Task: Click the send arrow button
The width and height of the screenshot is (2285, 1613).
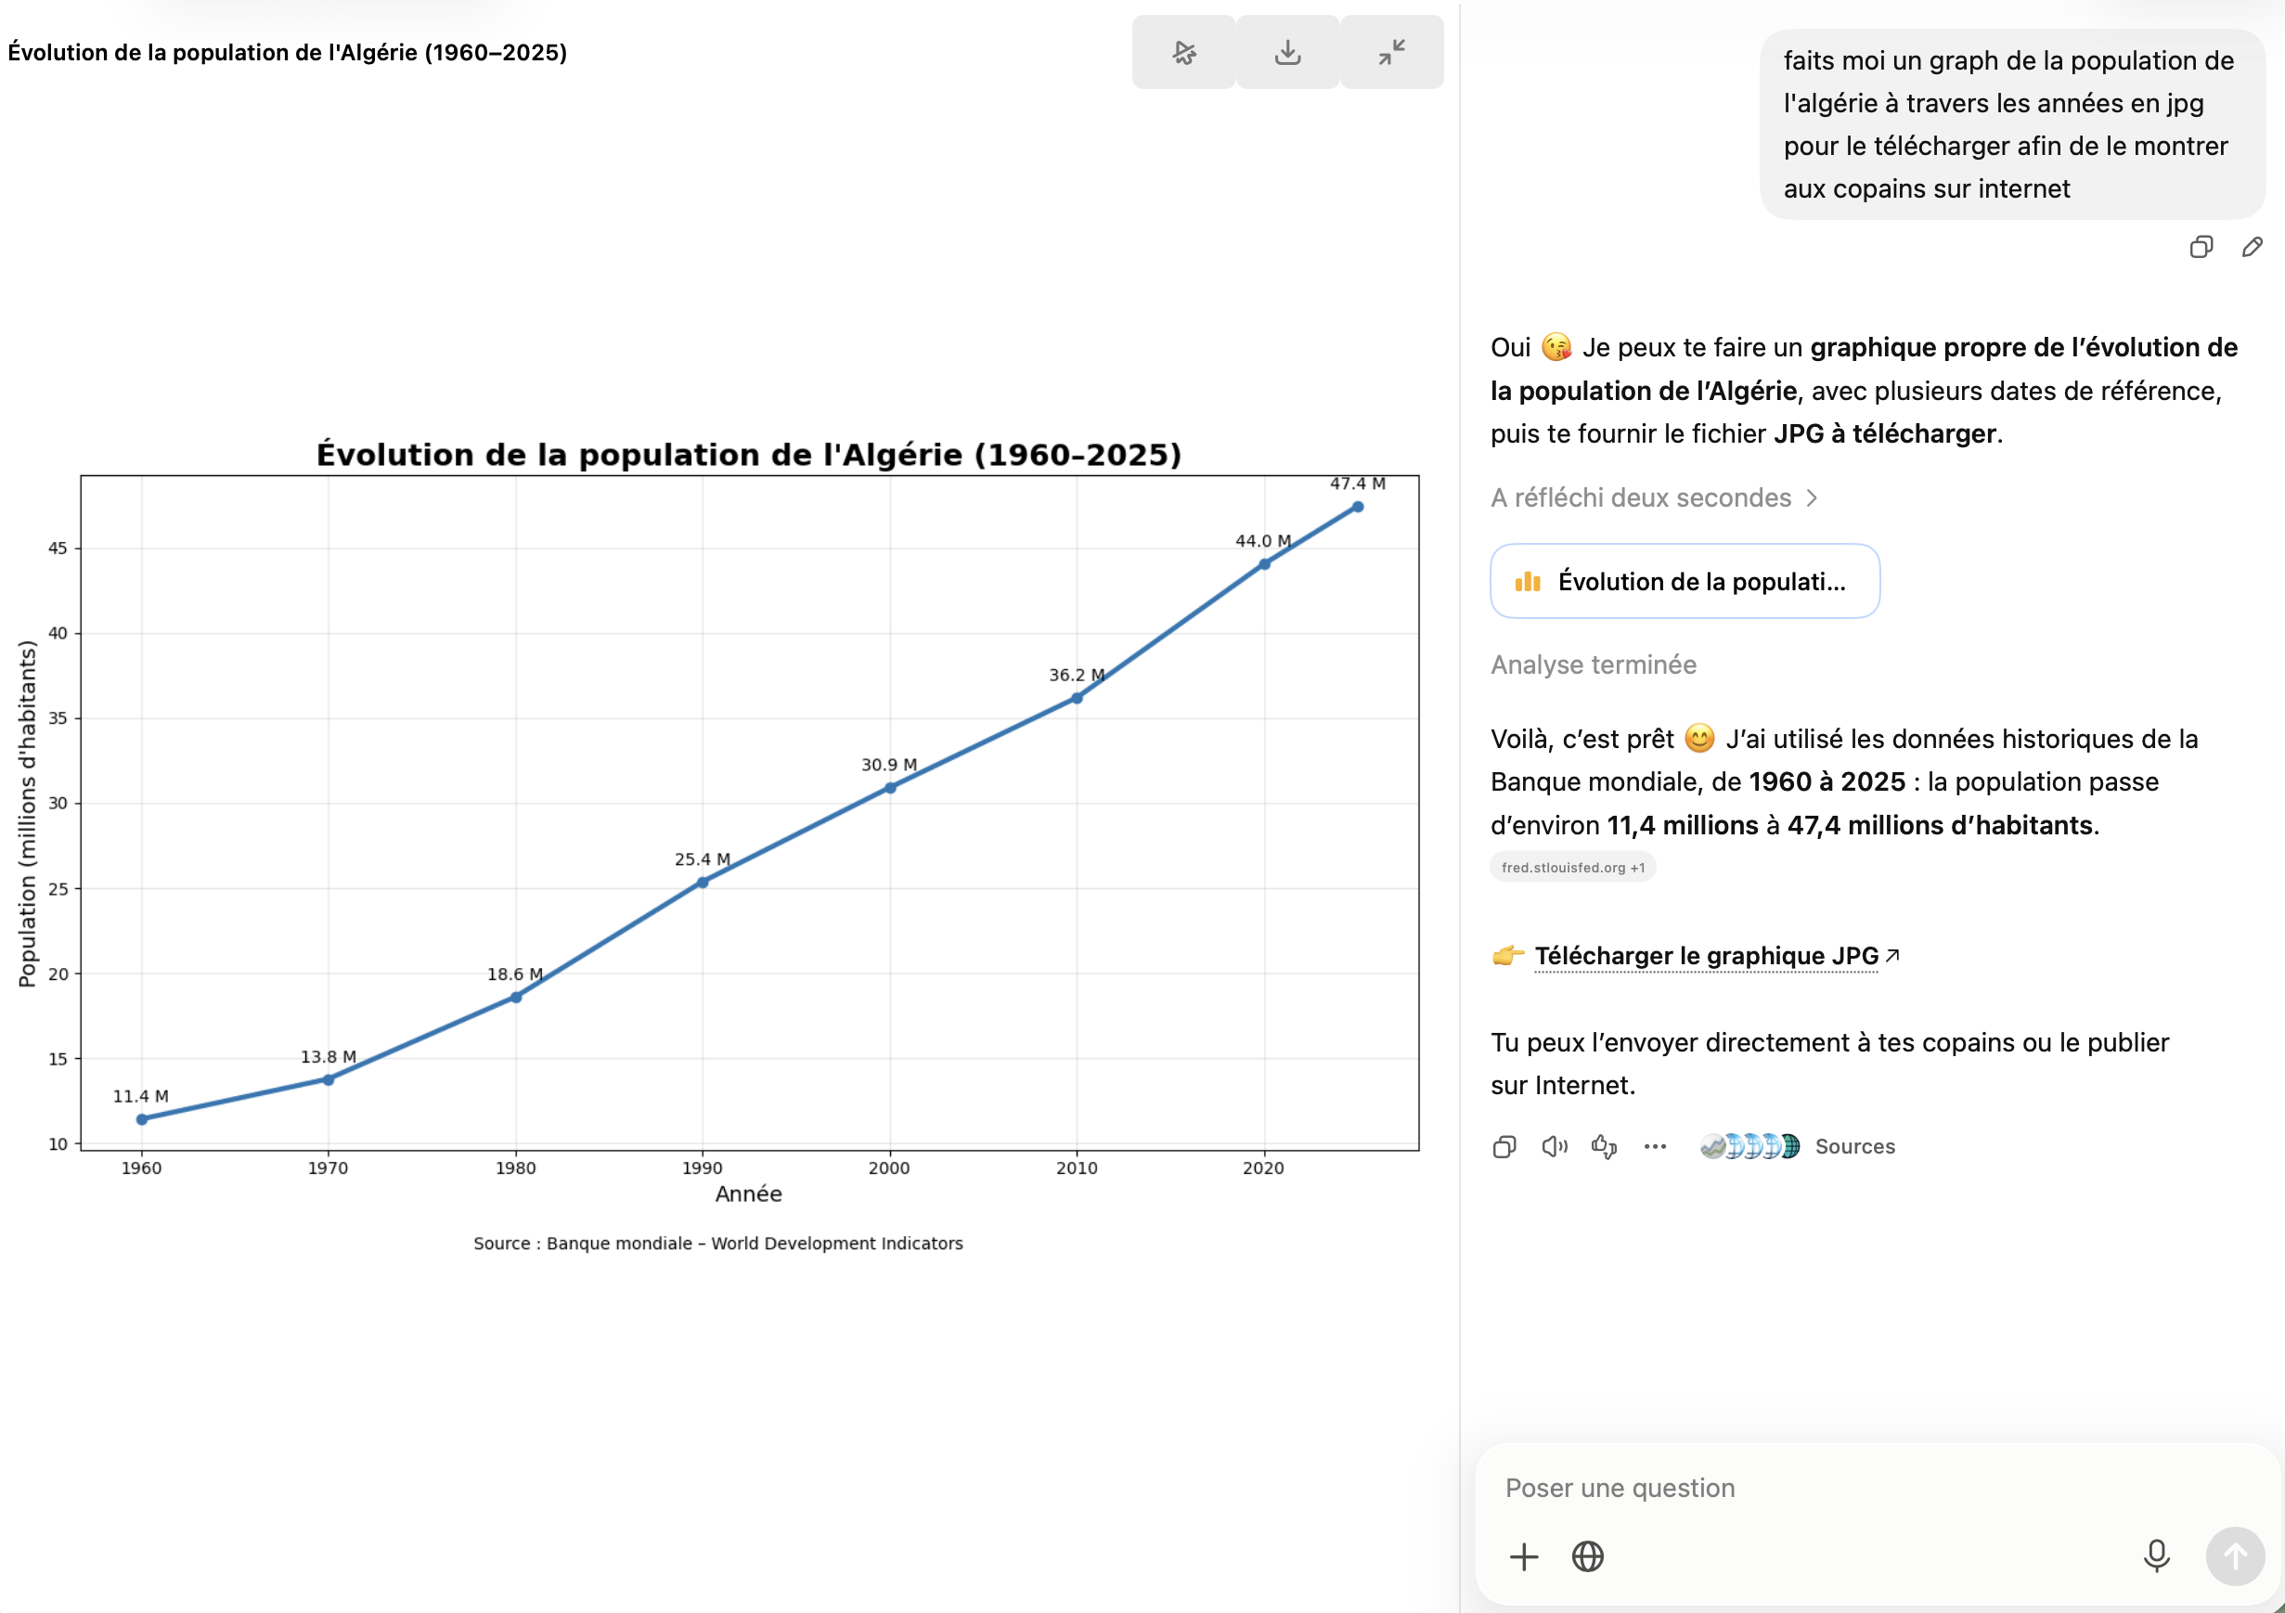Action: 2235,1556
